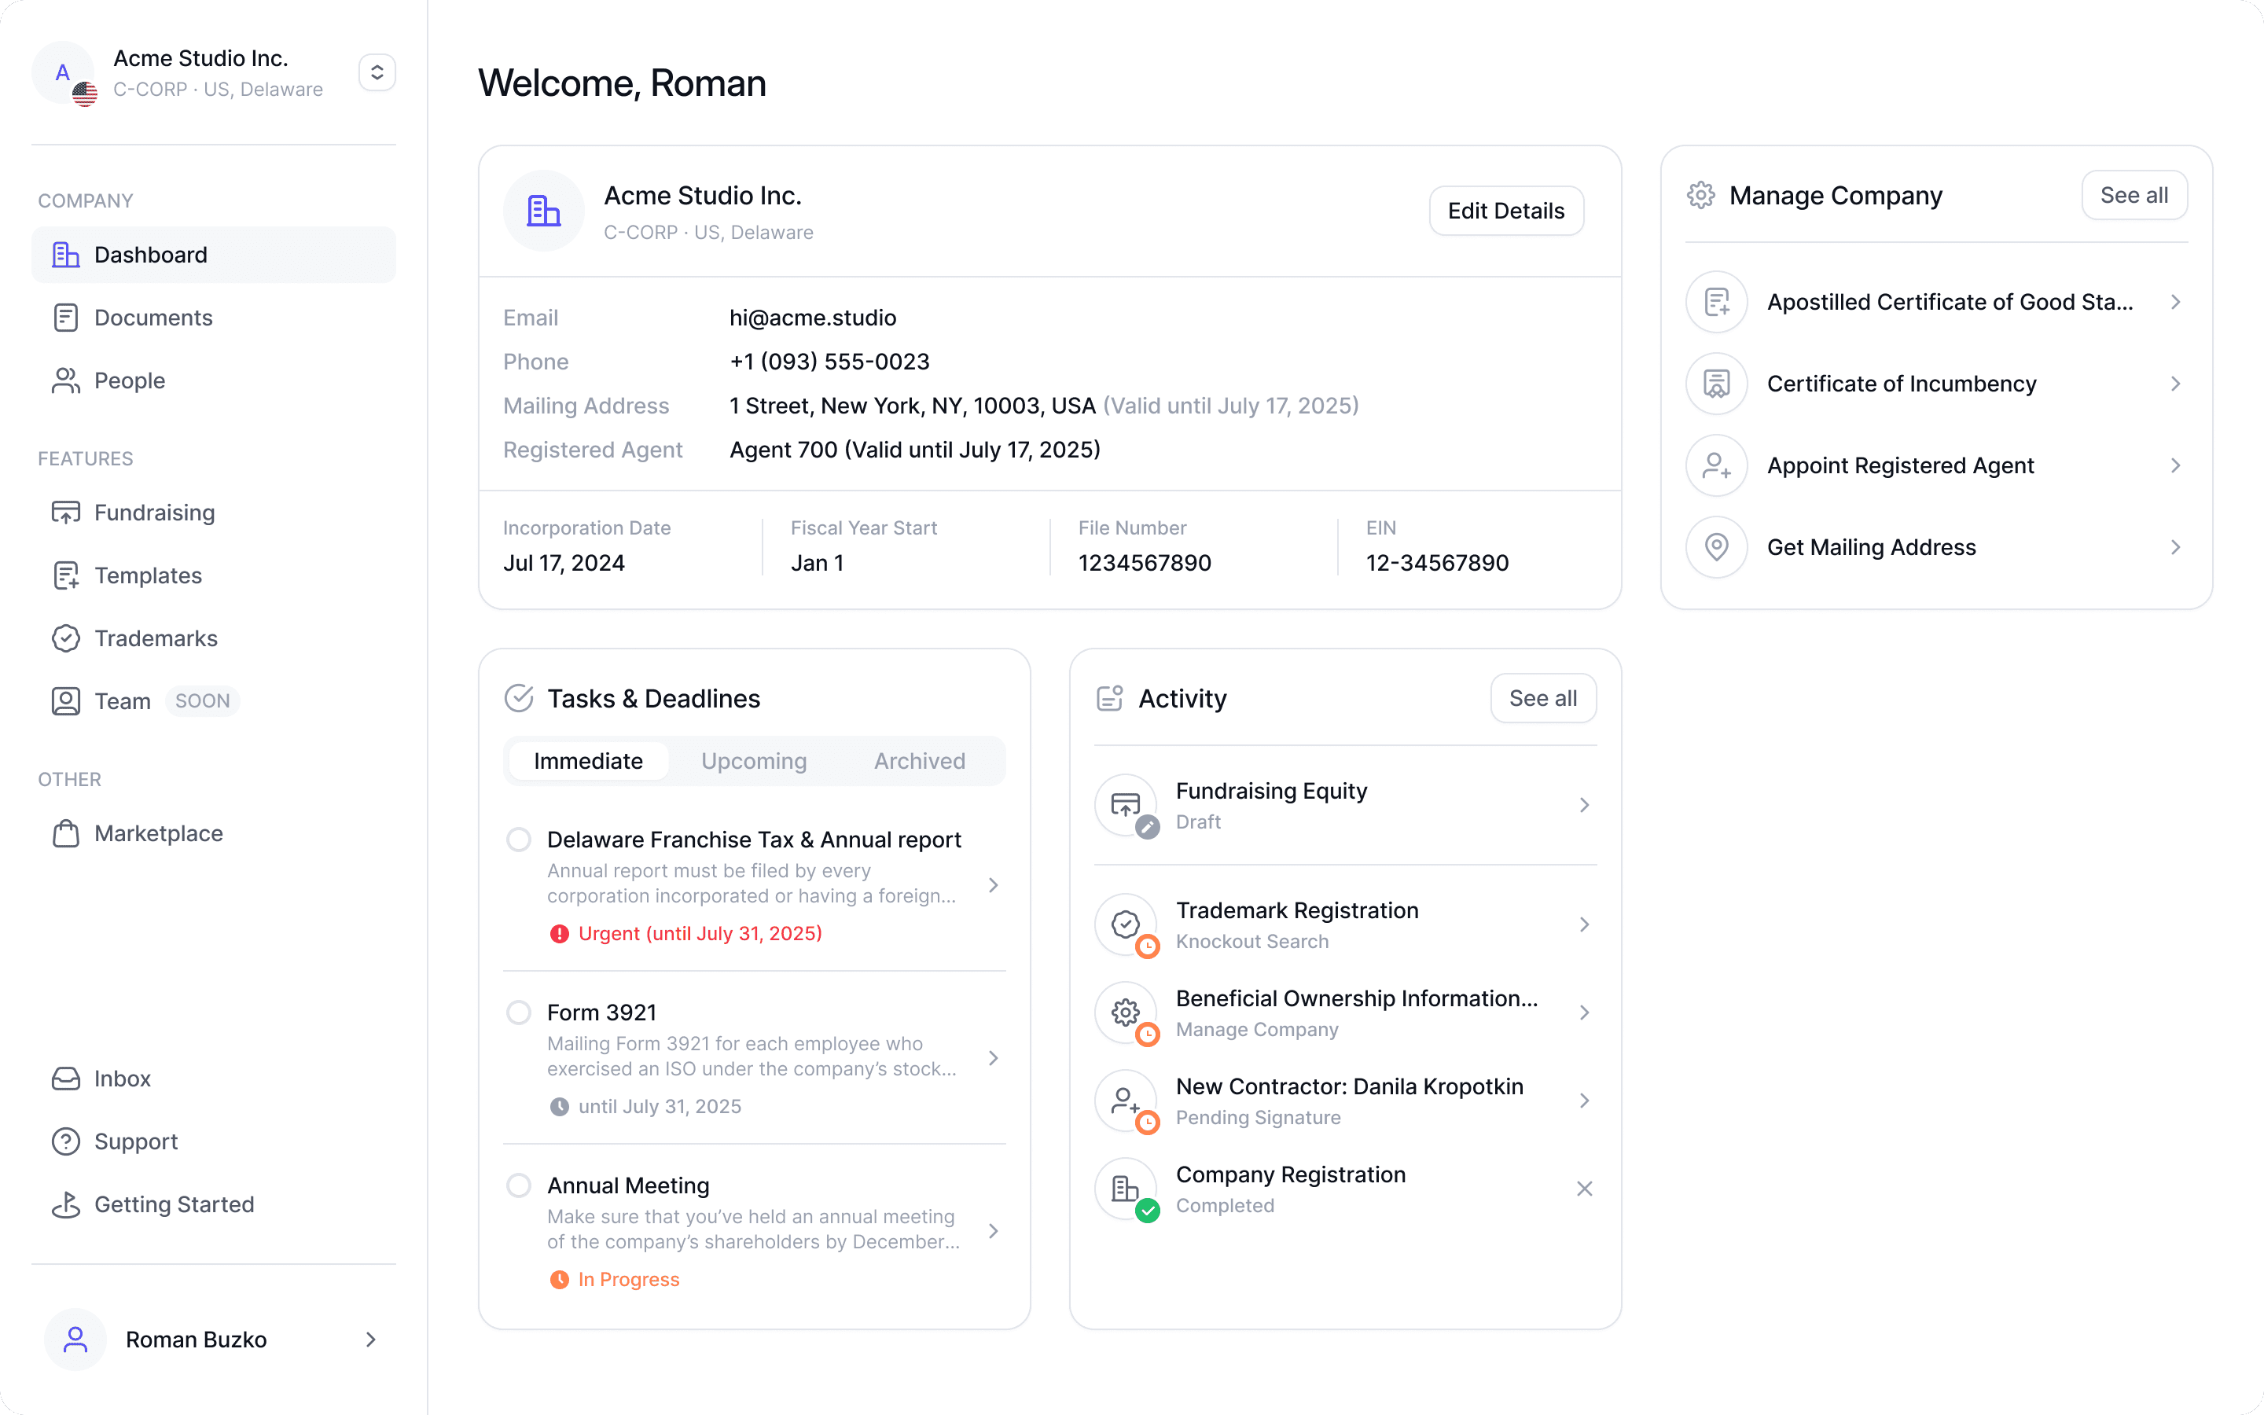
Task: Click the company building icon in details card
Action: click(543, 211)
